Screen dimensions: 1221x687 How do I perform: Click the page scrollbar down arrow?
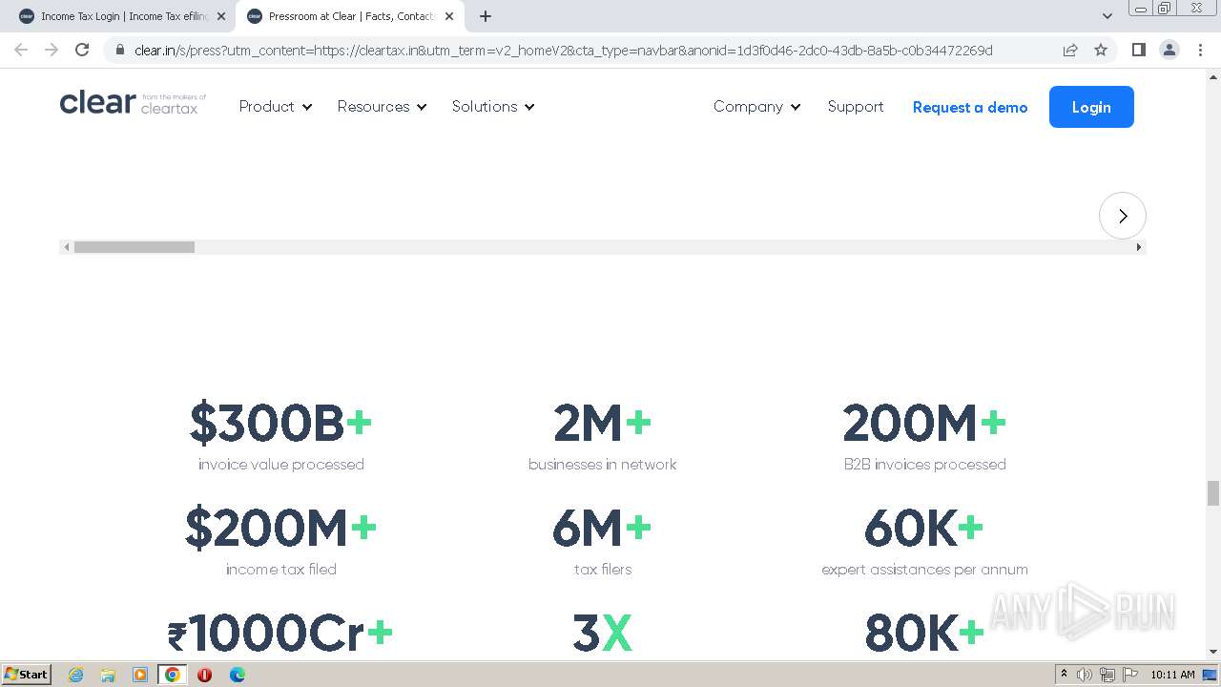1213,652
